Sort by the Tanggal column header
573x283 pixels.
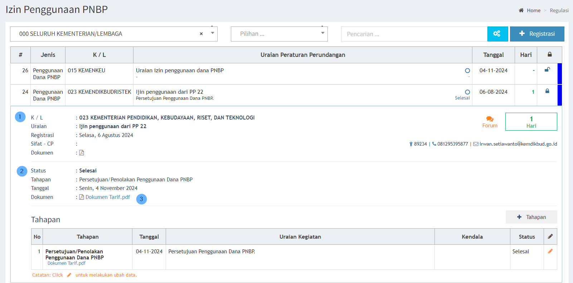click(493, 55)
